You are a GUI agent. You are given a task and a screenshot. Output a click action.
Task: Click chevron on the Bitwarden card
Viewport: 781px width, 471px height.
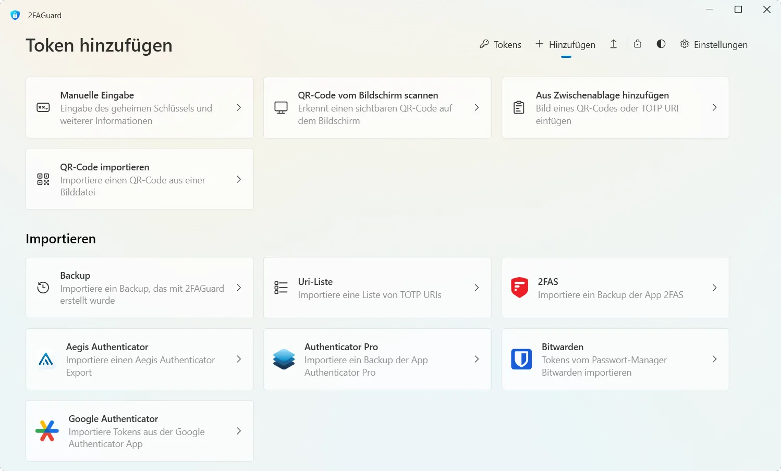[714, 359]
